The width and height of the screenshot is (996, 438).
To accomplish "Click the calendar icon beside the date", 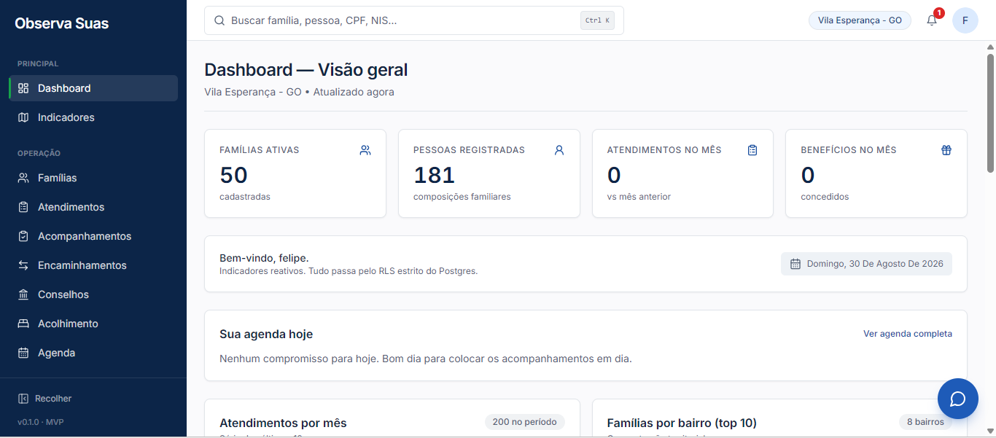I will point(795,264).
